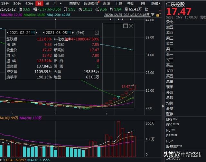Click the F9 button
This screenshot has height=162, width=206.
pos(143,4)
